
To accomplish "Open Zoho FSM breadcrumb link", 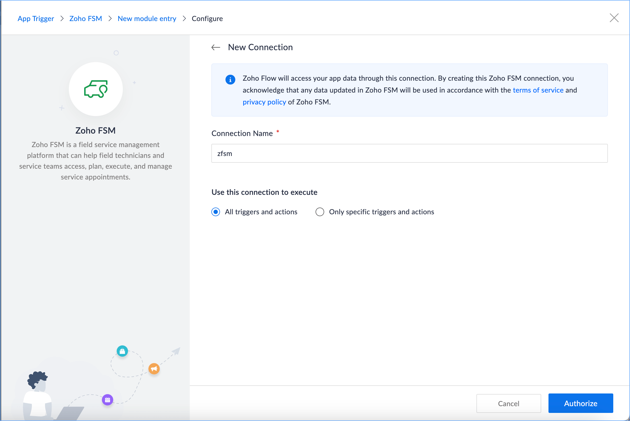I will [86, 19].
